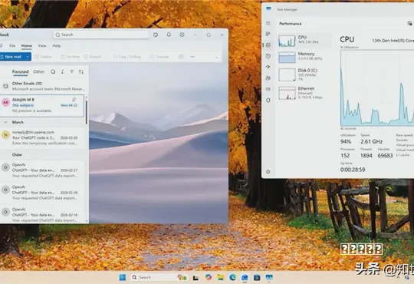Open App history in Task Manager sidebar
The width and height of the screenshot is (414, 284).
(268, 56)
